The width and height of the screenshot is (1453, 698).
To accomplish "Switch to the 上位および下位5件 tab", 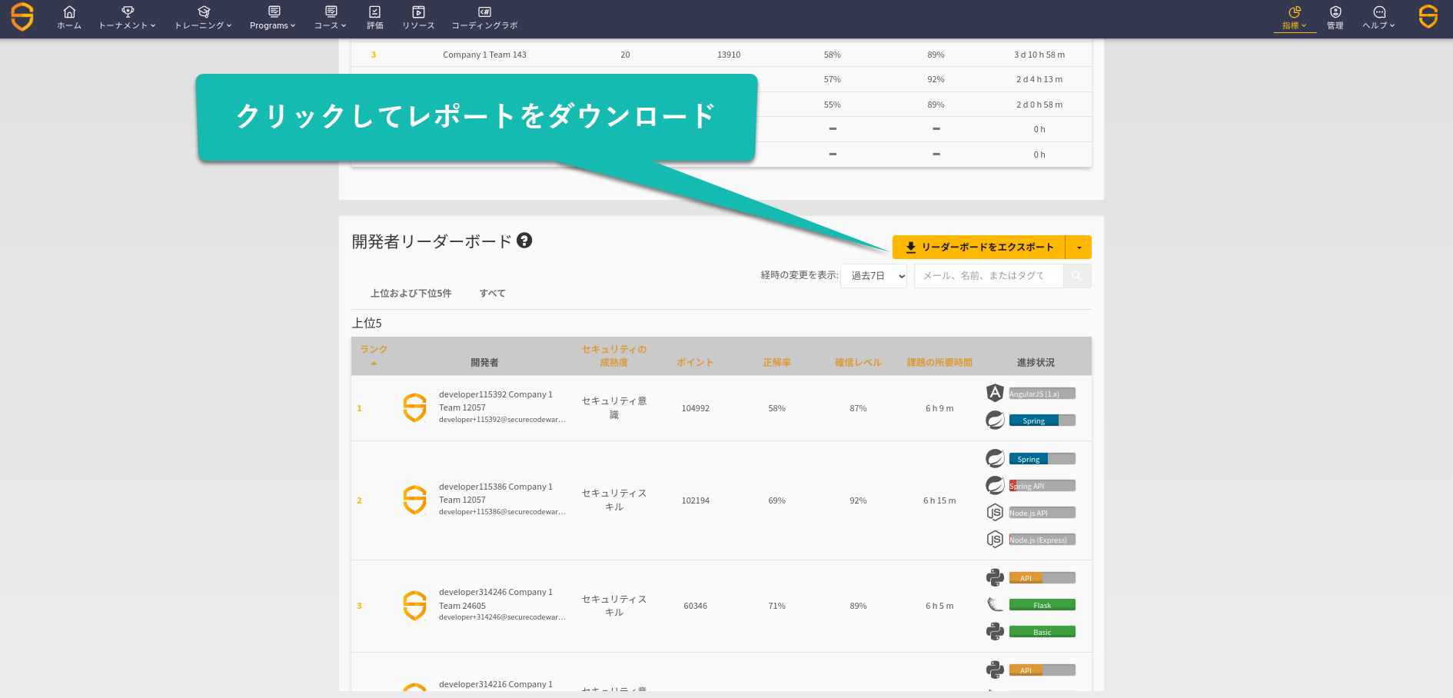I will coord(411,294).
